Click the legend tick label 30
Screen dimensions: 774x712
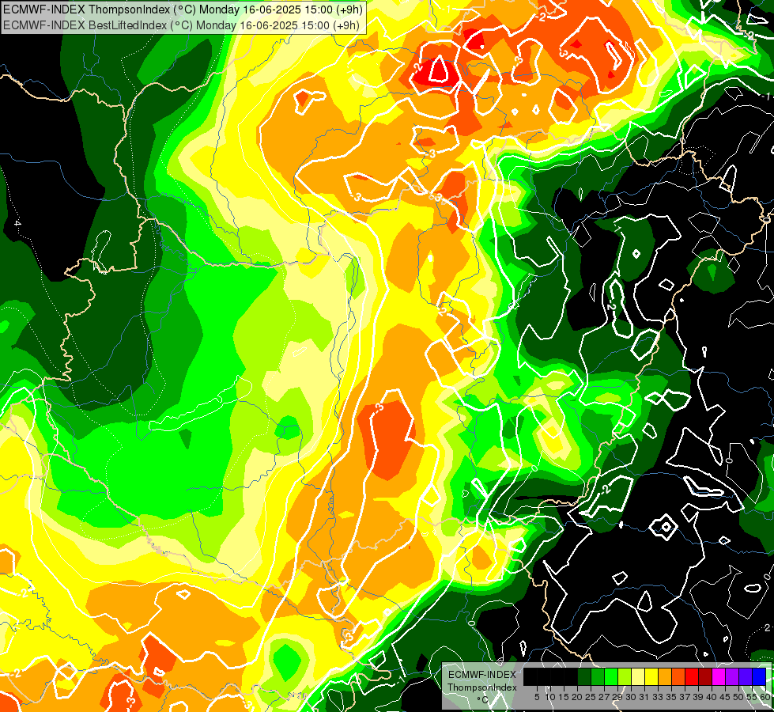point(631,697)
